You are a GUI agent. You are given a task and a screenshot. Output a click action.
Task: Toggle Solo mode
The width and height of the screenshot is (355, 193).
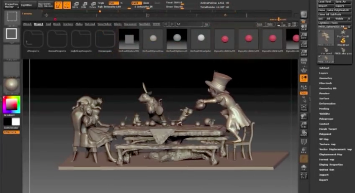[x=304, y=167]
